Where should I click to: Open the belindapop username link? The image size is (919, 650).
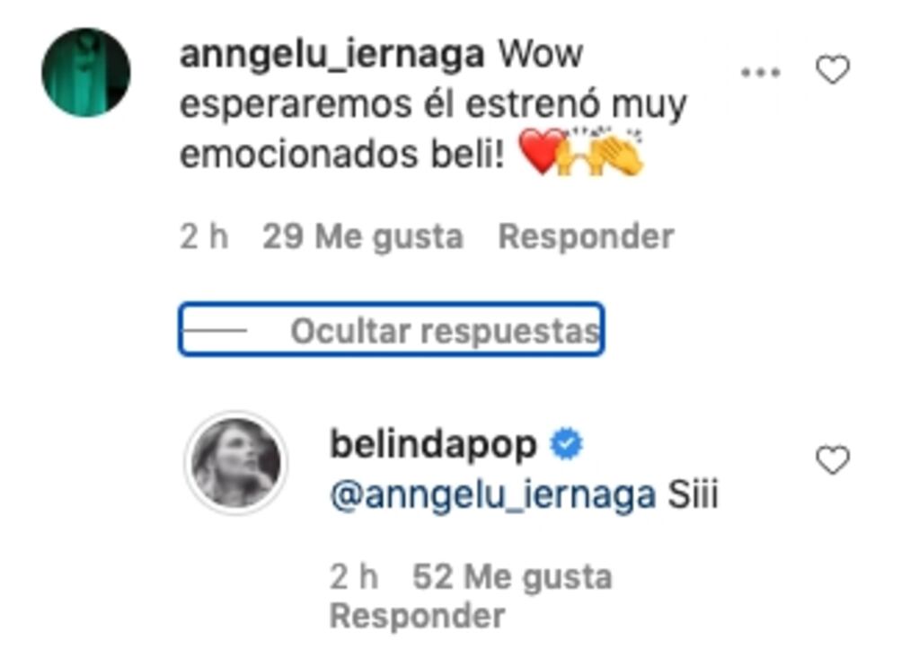(434, 444)
